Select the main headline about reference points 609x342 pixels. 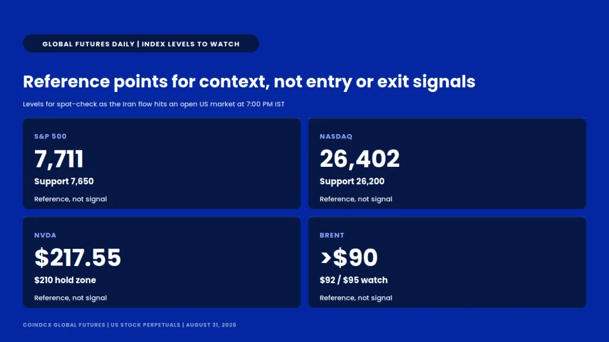click(249, 82)
